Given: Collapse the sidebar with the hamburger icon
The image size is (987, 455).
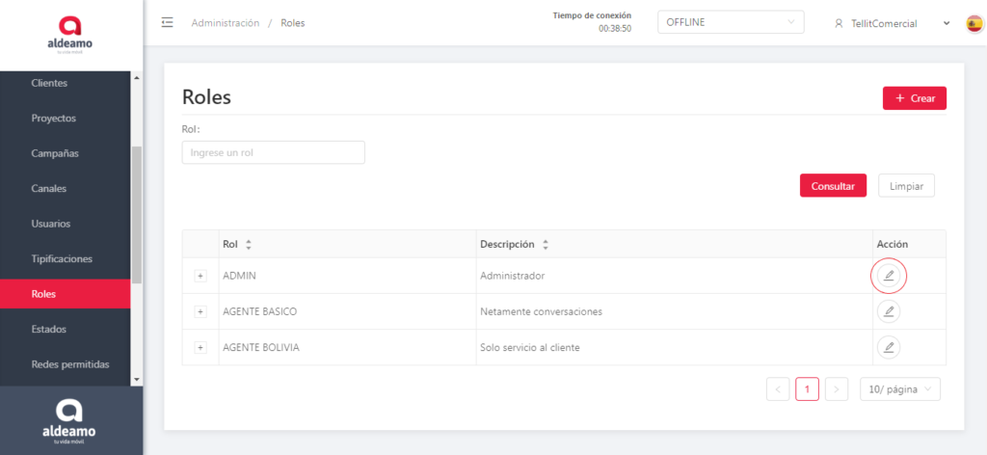Looking at the screenshot, I should tap(168, 23).
